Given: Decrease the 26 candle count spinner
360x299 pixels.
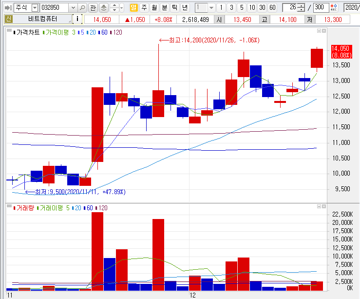Looking at the screenshot, I should [x=301, y=10].
